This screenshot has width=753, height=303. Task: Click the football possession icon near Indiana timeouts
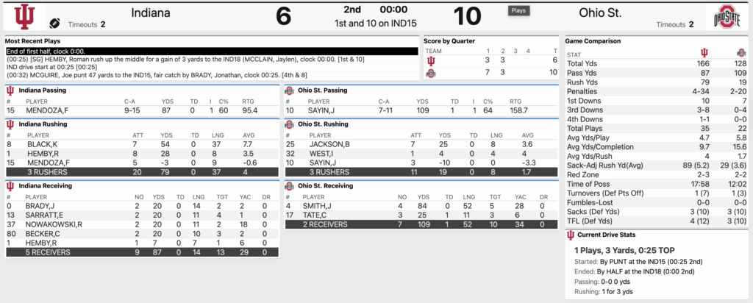coord(54,24)
